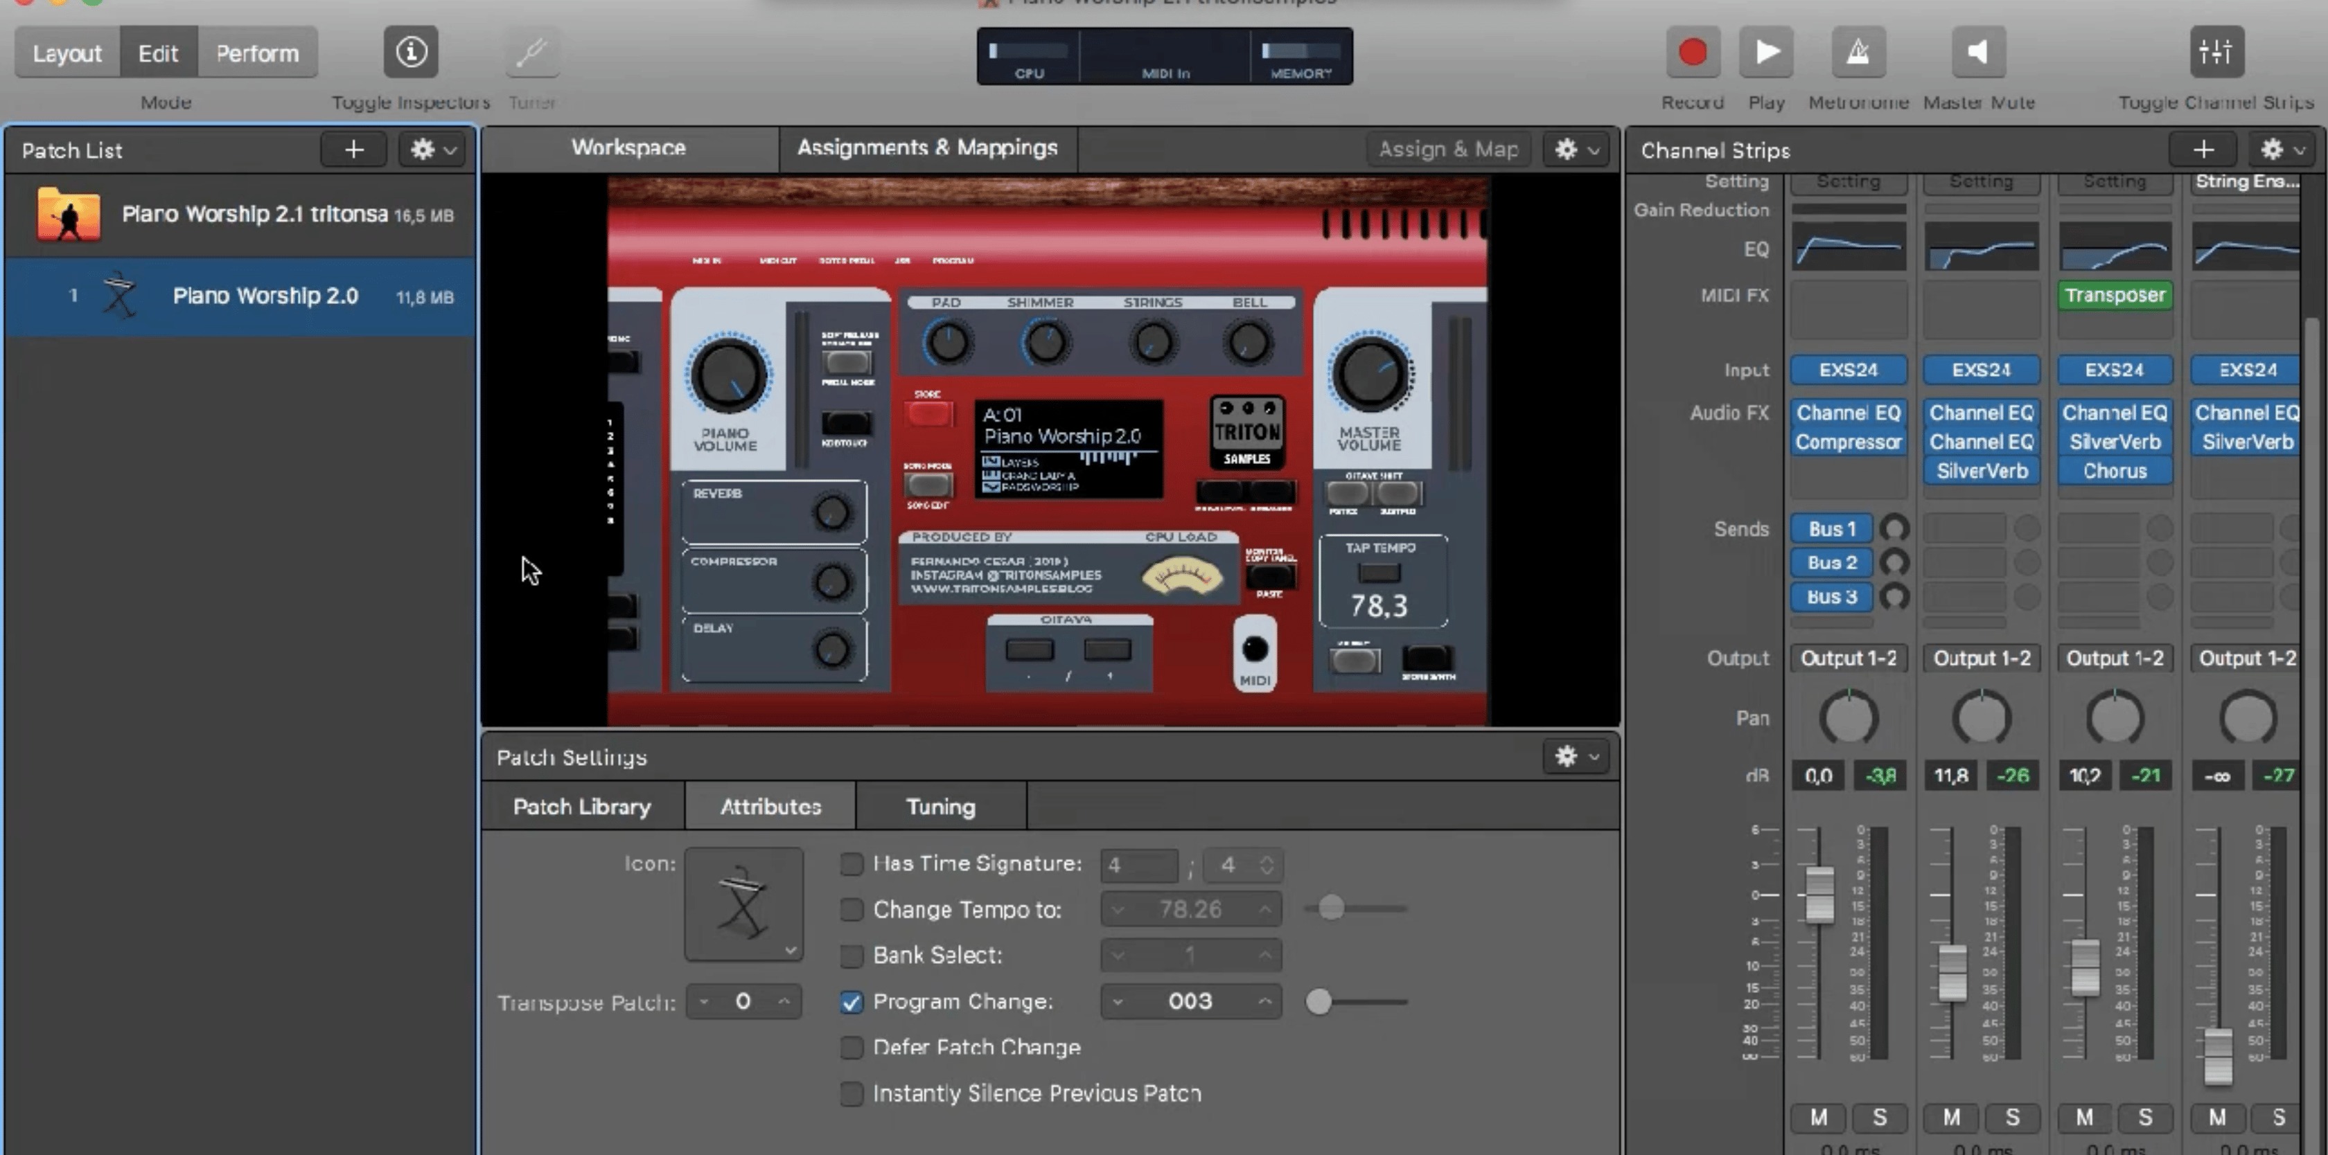Check Instantly Silence Previous Patch
2328x1155 pixels.
tap(852, 1093)
